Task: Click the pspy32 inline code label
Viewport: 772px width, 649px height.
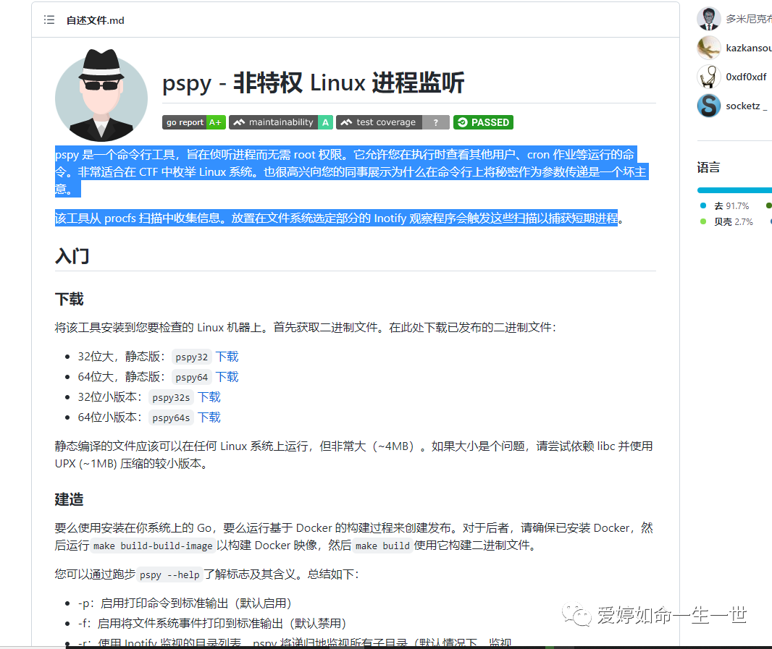Action: pos(191,357)
